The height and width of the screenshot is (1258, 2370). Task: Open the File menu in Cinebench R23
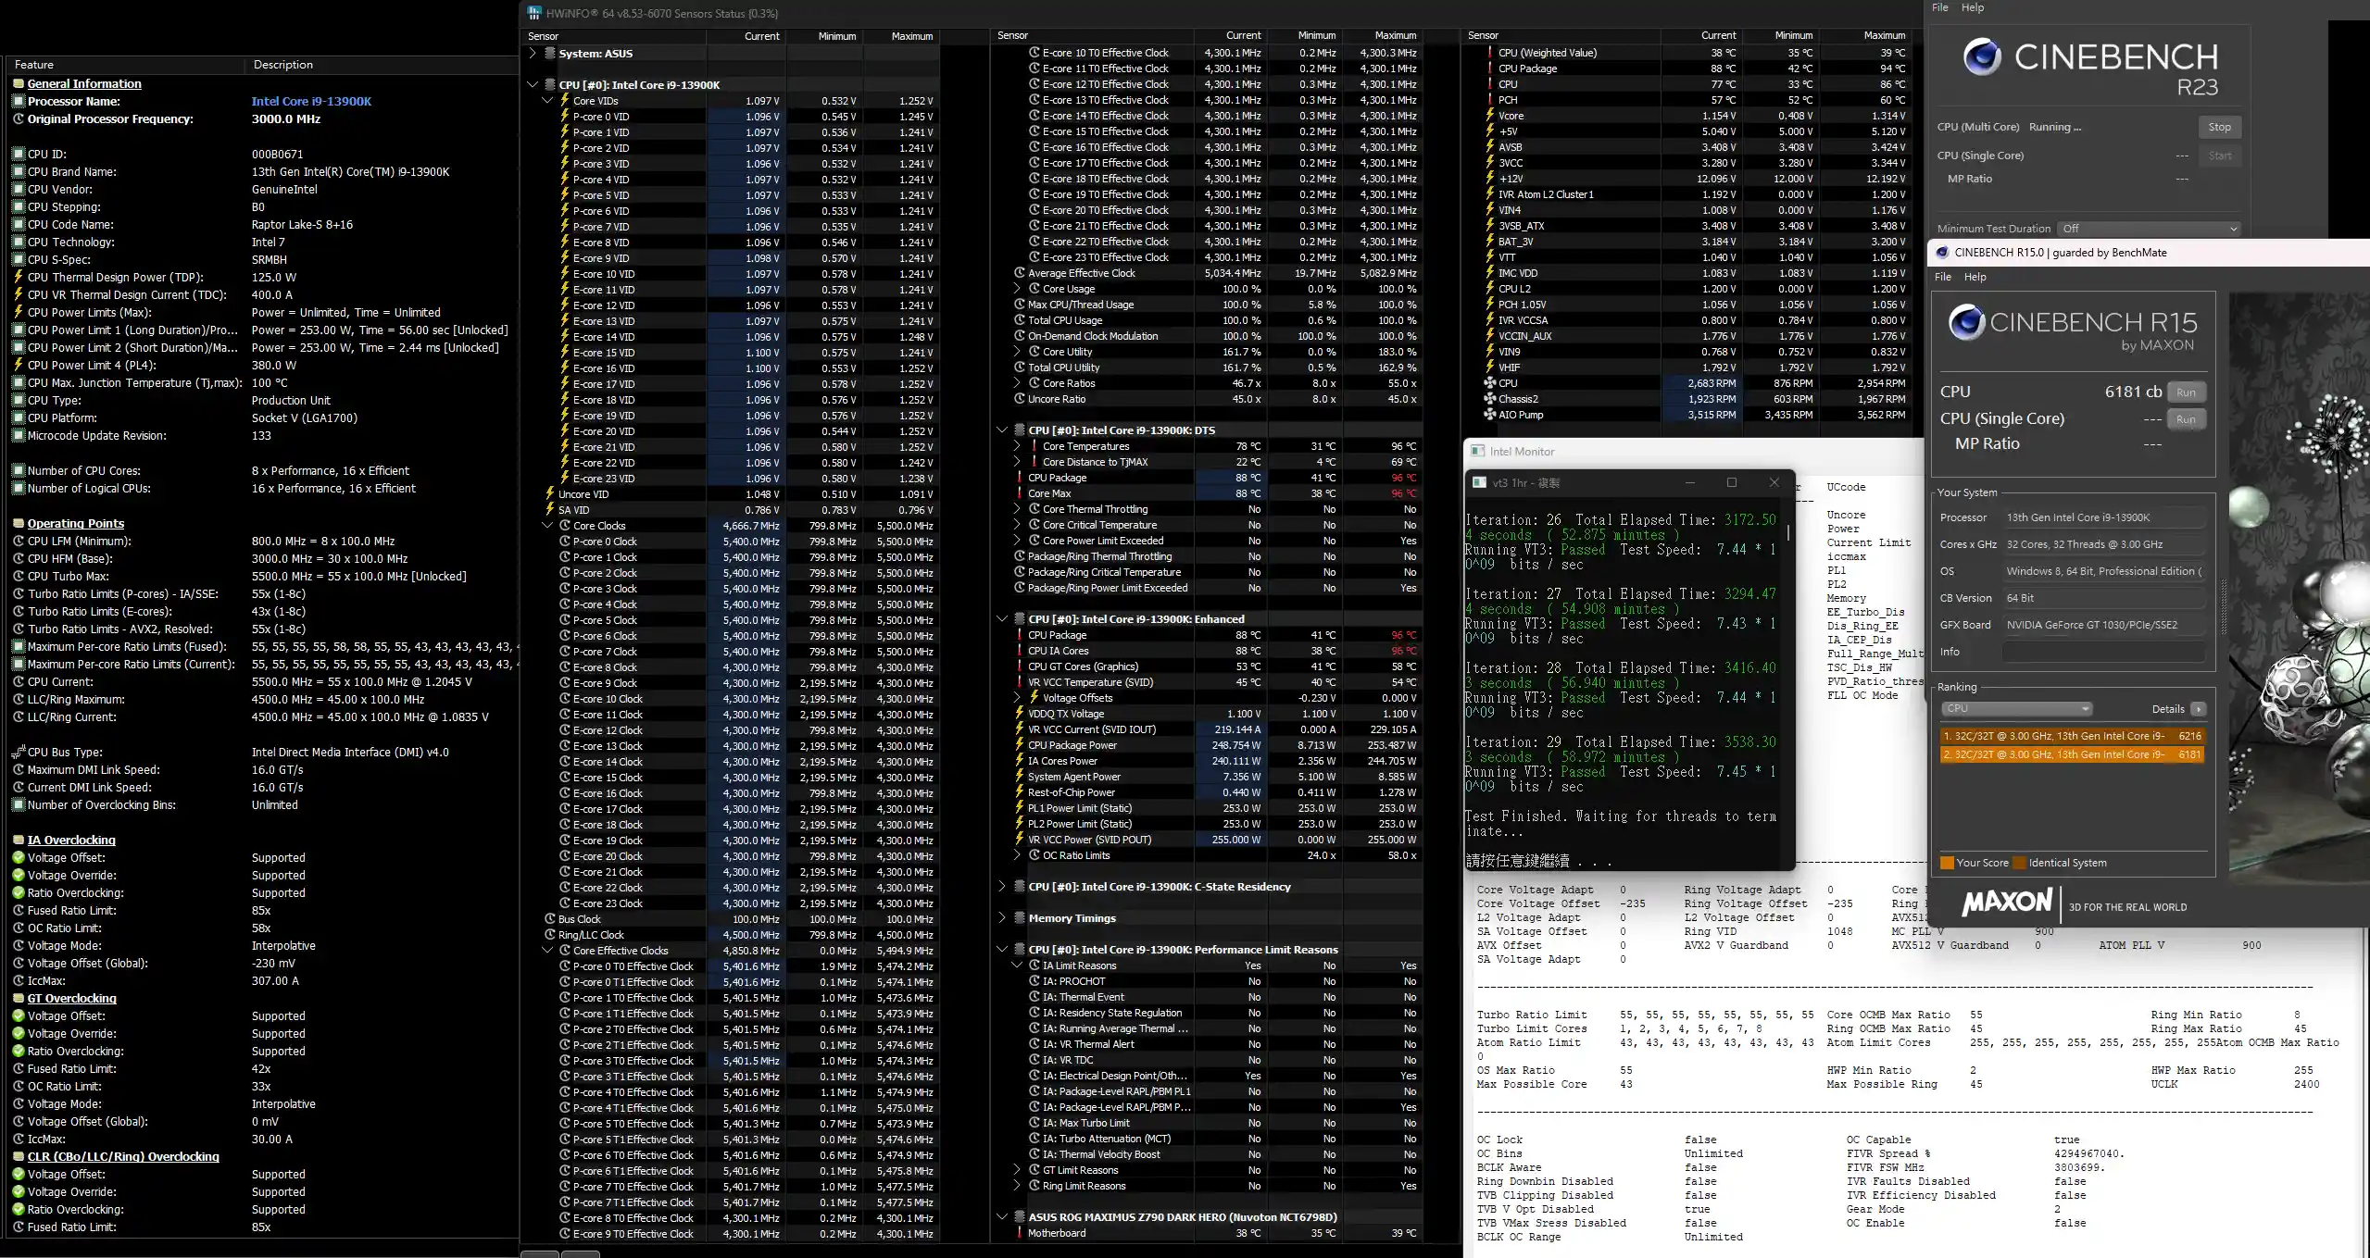1940,7
